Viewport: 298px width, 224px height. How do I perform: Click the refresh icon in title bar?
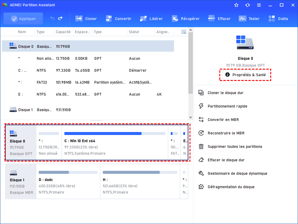pyautogui.click(x=248, y=5)
